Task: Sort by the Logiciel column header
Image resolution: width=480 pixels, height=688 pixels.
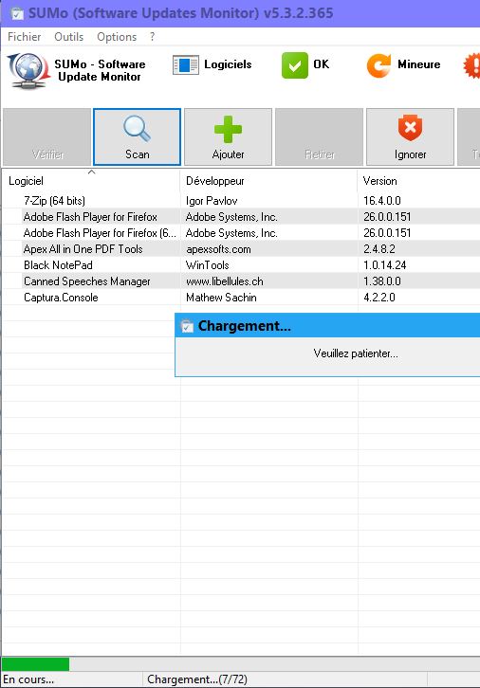Action: [91, 181]
